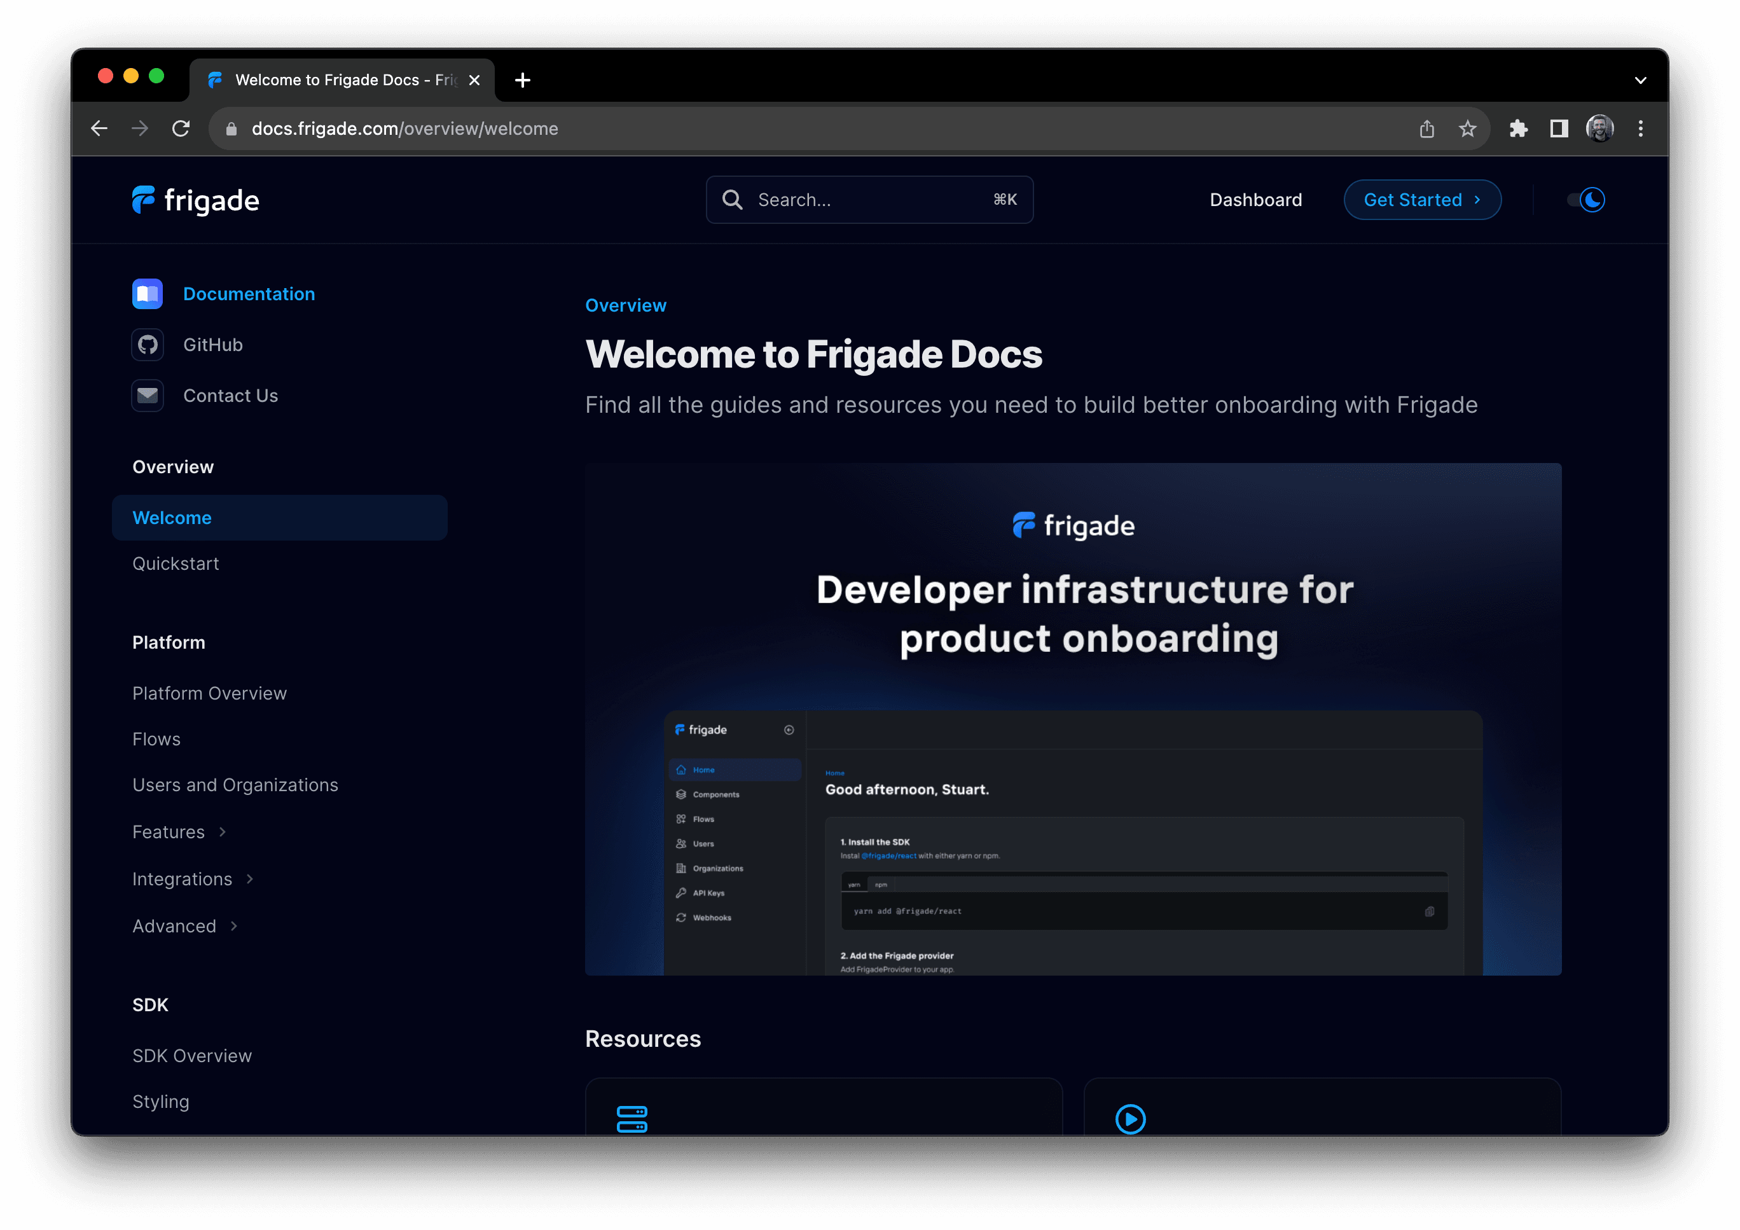Screen dimensions: 1740x1230
Task: Select the Welcome to Frigade Docs browser tab
Action: coord(343,79)
